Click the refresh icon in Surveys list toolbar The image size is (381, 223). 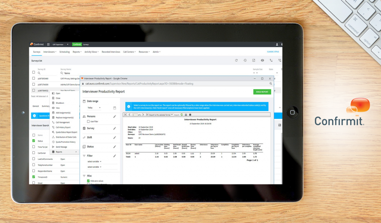[x=236, y=60]
